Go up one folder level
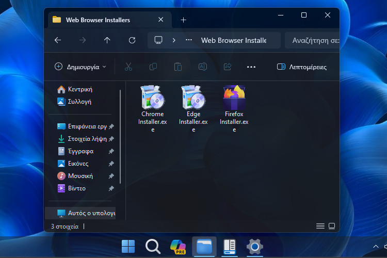 coord(107,40)
